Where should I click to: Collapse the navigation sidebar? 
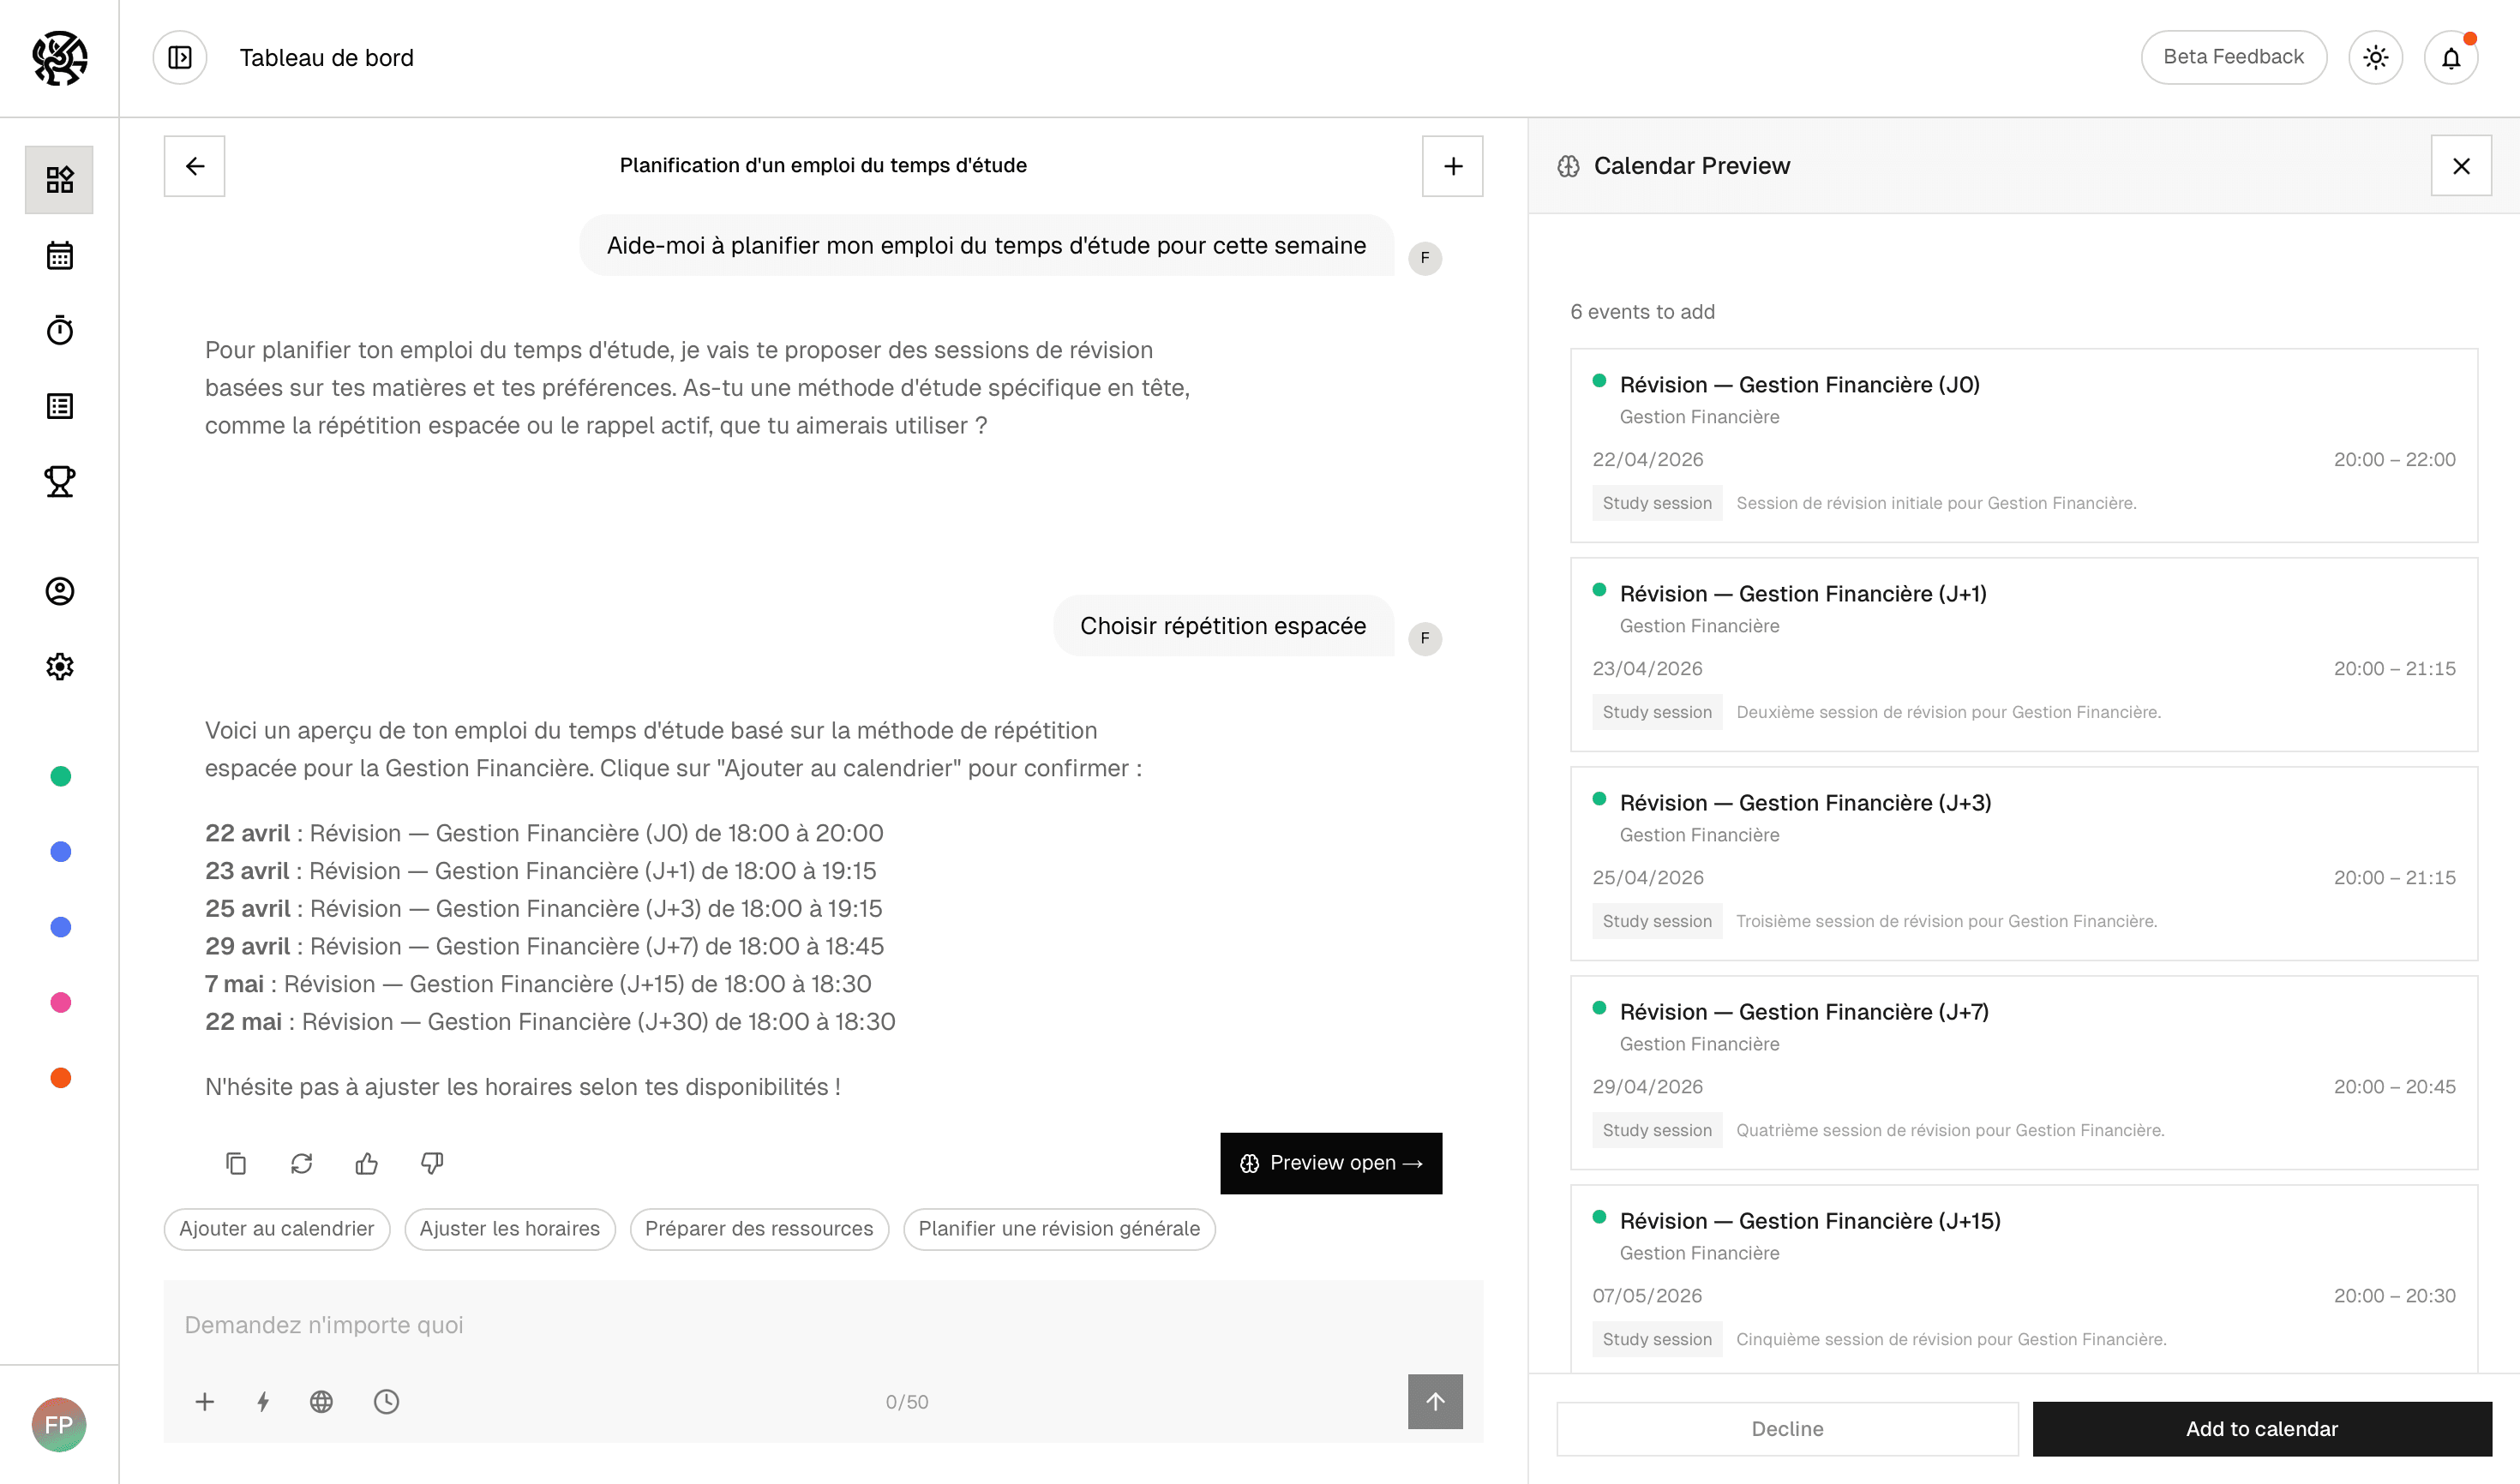180,57
